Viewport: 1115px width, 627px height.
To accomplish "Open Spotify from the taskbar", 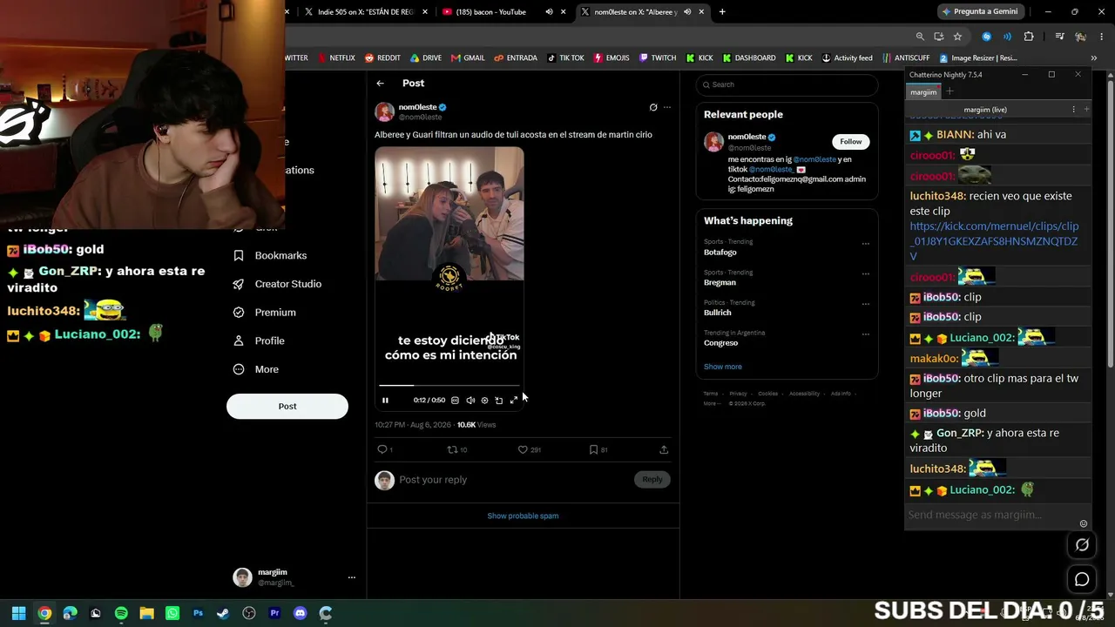I will tap(121, 613).
